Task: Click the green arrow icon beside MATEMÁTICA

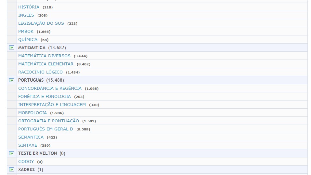Action: click(x=12, y=47)
